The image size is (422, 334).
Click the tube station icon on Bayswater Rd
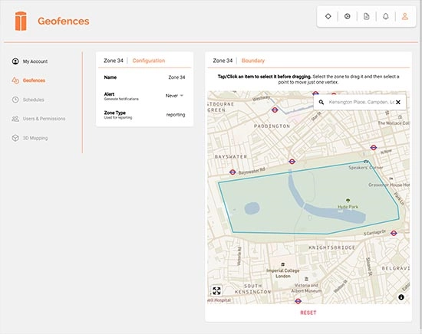pyautogui.click(x=232, y=172)
